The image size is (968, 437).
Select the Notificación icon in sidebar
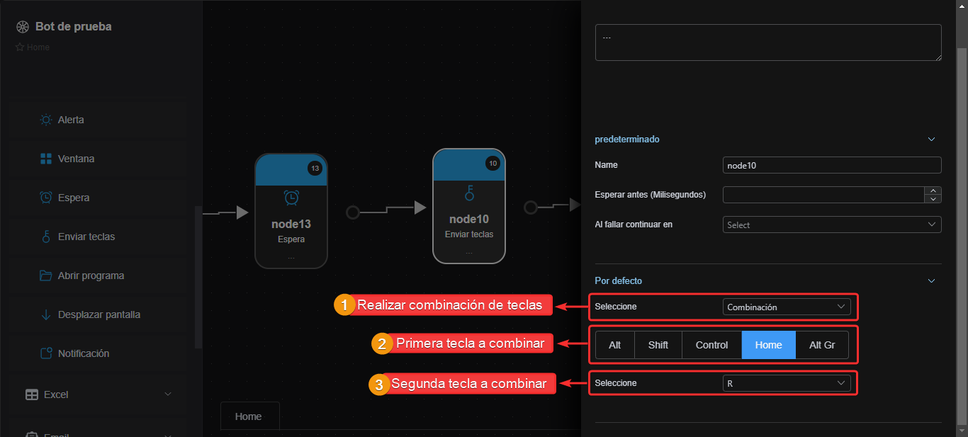(x=46, y=353)
